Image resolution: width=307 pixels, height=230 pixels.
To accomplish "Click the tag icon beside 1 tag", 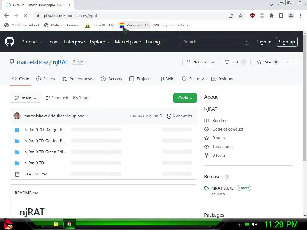I will point(75,98).
